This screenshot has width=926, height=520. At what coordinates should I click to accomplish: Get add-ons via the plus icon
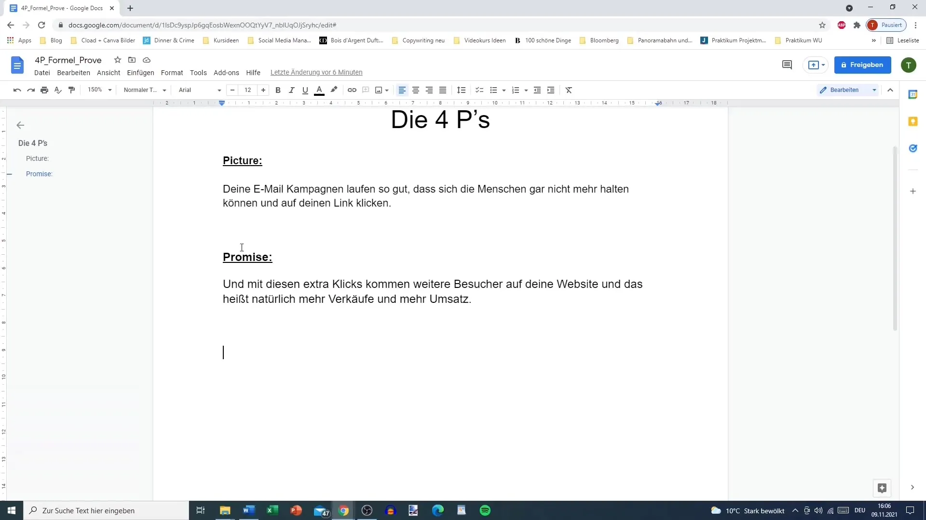click(x=912, y=191)
